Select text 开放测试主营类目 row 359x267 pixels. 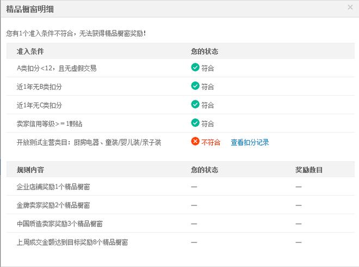pos(89,142)
